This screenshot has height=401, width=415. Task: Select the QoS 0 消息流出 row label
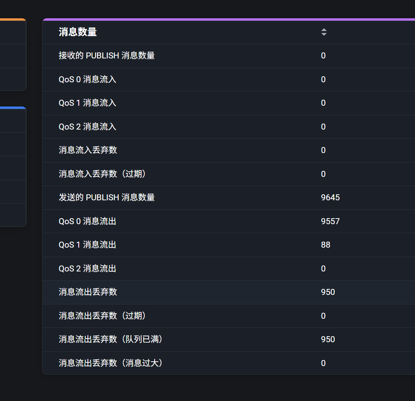pos(87,221)
